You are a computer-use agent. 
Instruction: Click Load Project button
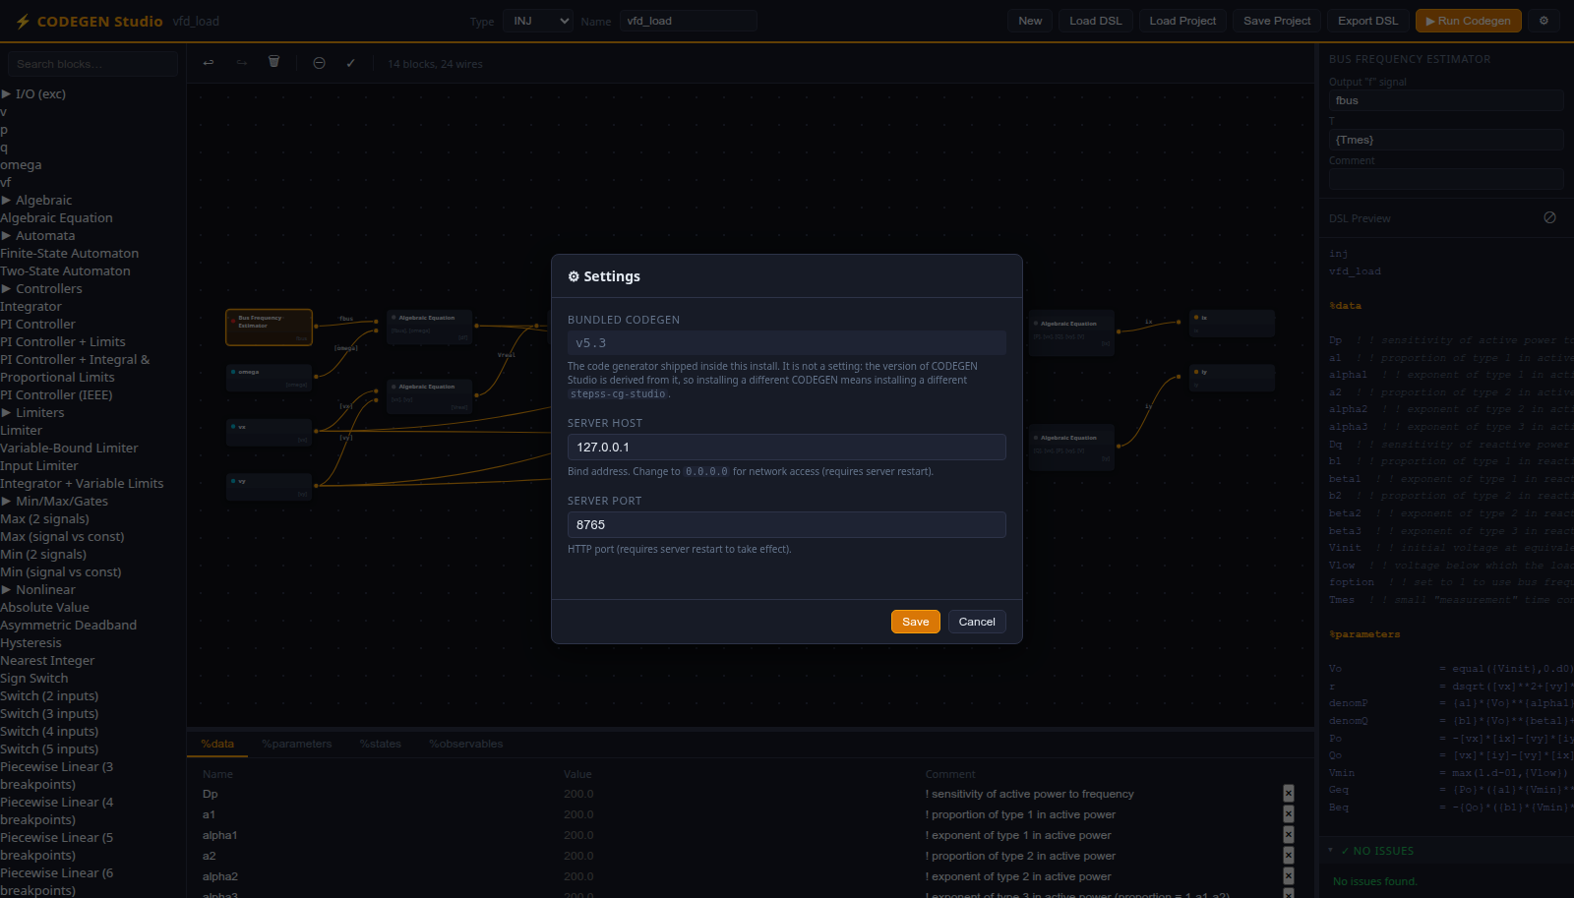pos(1182,21)
